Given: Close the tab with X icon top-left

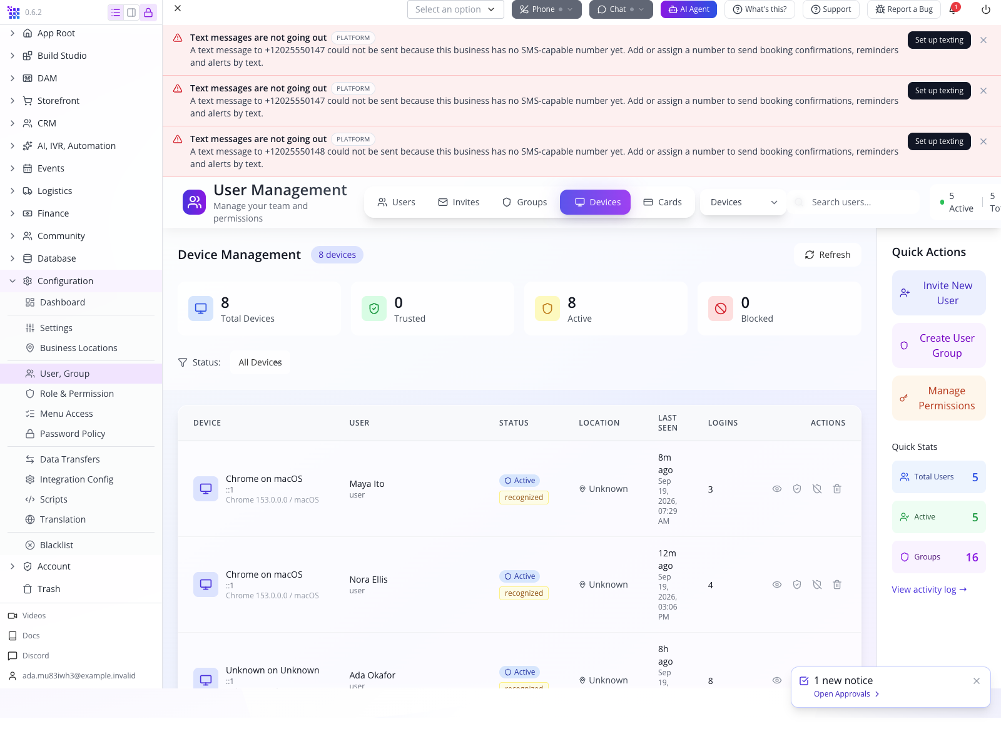Looking at the screenshot, I should click(178, 8).
